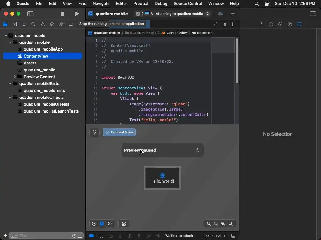
Task: Open the Debug navigator
Action: [x=61, y=24]
